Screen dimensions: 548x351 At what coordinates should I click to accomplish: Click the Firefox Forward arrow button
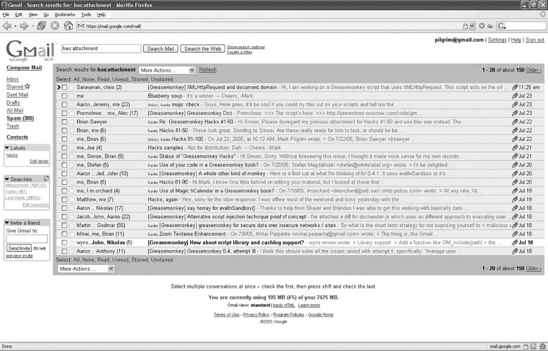coord(24,26)
